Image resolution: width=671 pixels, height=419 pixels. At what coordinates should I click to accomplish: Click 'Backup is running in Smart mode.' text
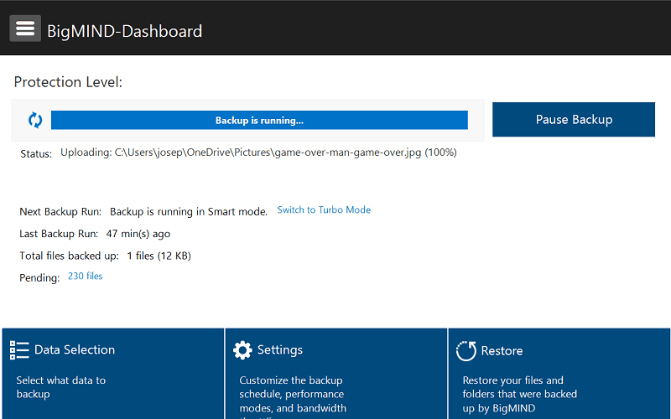coord(189,212)
